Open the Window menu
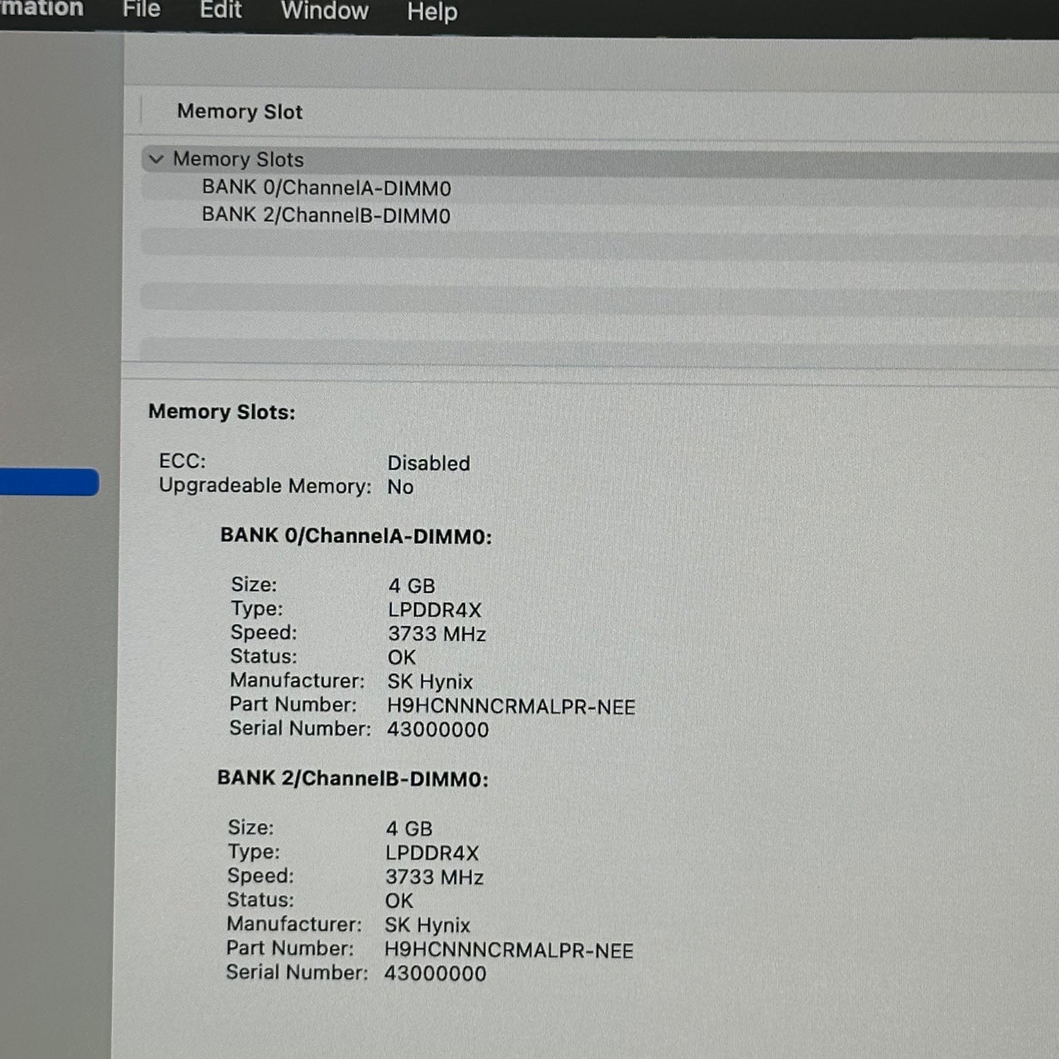1059x1059 pixels. [x=324, y=11]
